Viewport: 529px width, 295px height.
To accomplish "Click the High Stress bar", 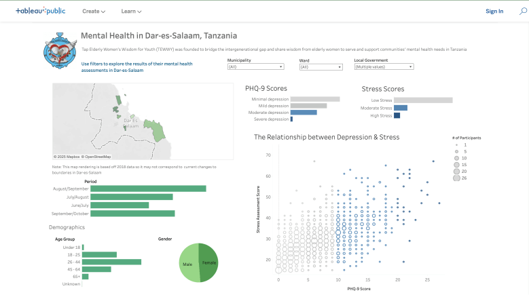I will click(x=397, y=116).
